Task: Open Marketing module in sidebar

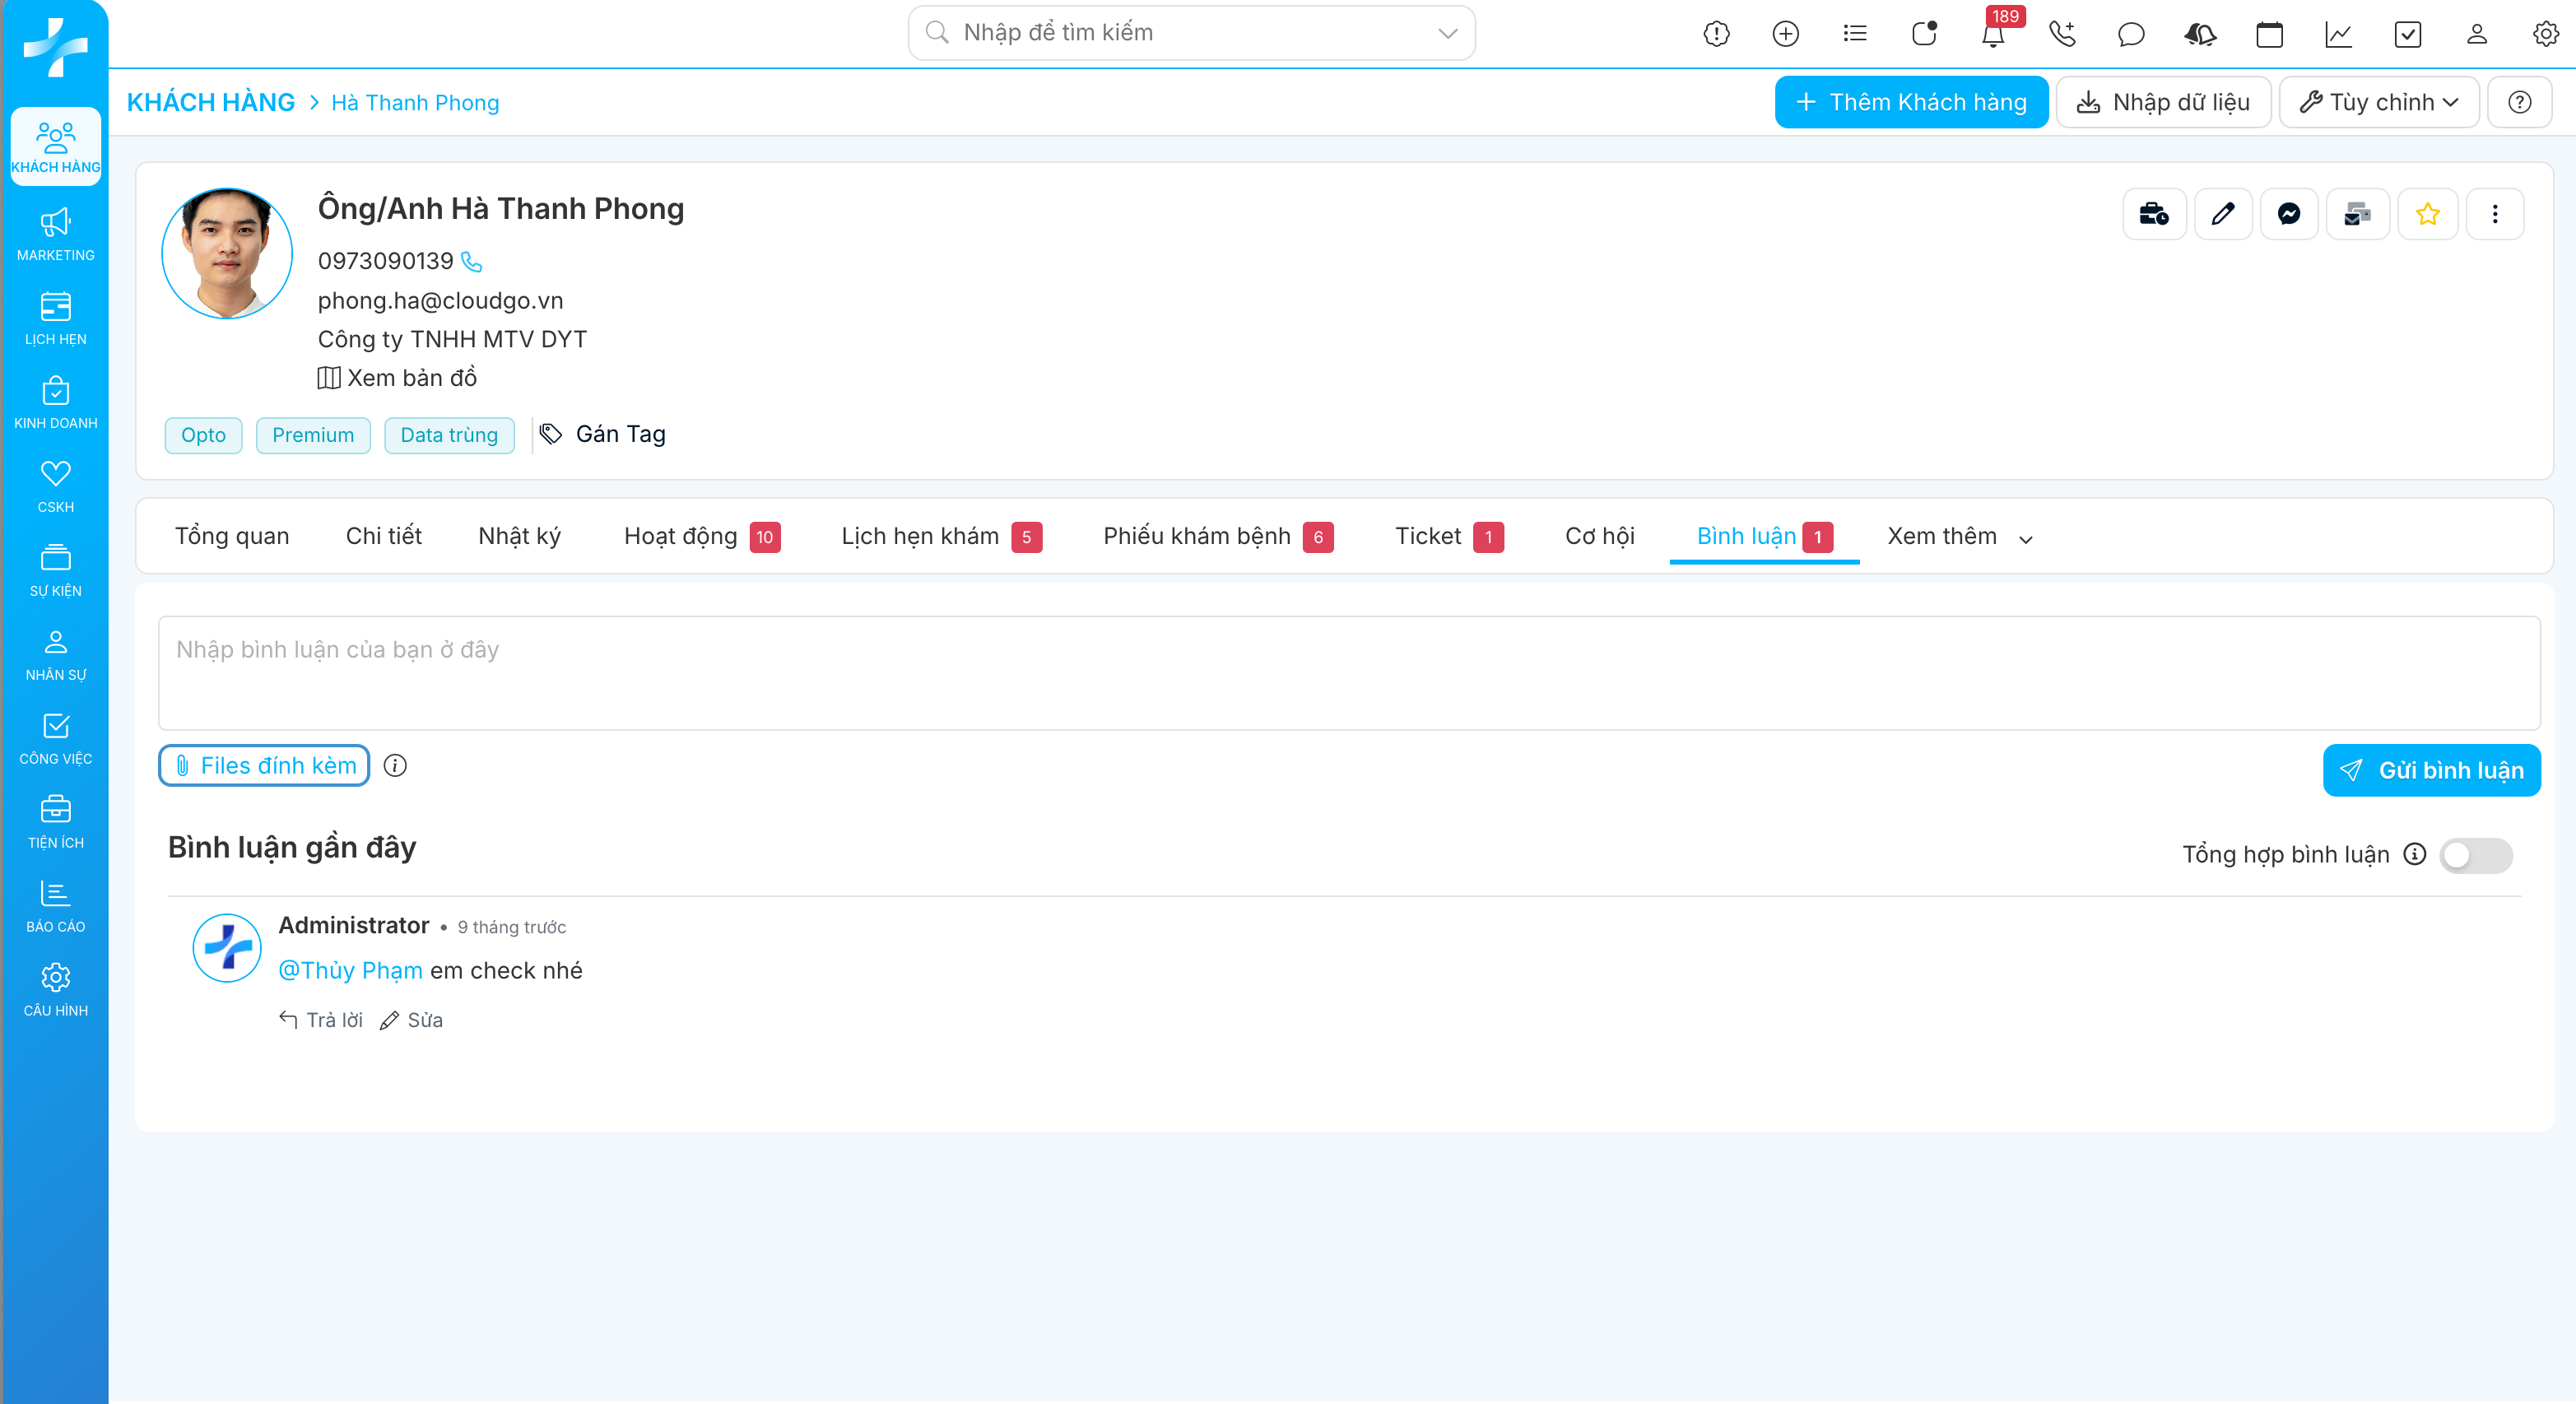Action: point(55,234)
